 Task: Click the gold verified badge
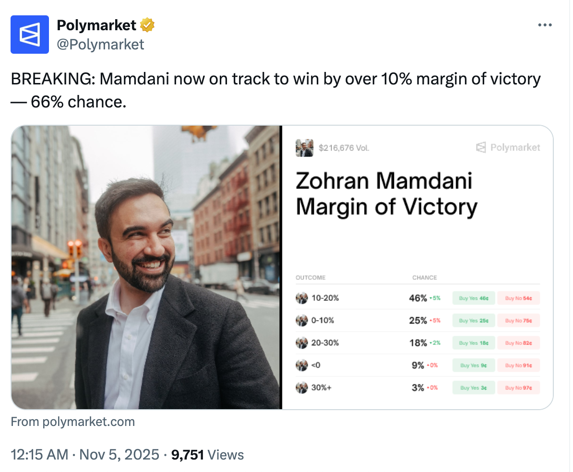point(147,25)
